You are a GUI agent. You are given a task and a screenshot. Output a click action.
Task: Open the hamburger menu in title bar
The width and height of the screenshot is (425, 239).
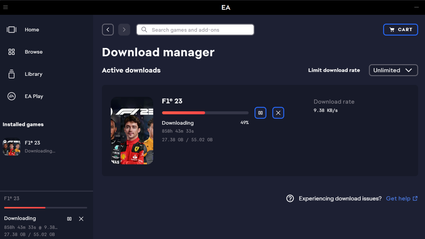(5, 7)
